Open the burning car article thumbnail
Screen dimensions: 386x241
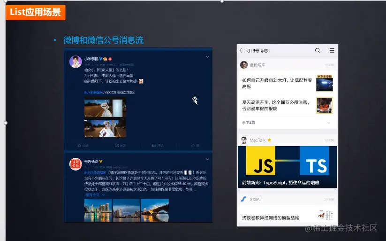(x=325, y=105)
